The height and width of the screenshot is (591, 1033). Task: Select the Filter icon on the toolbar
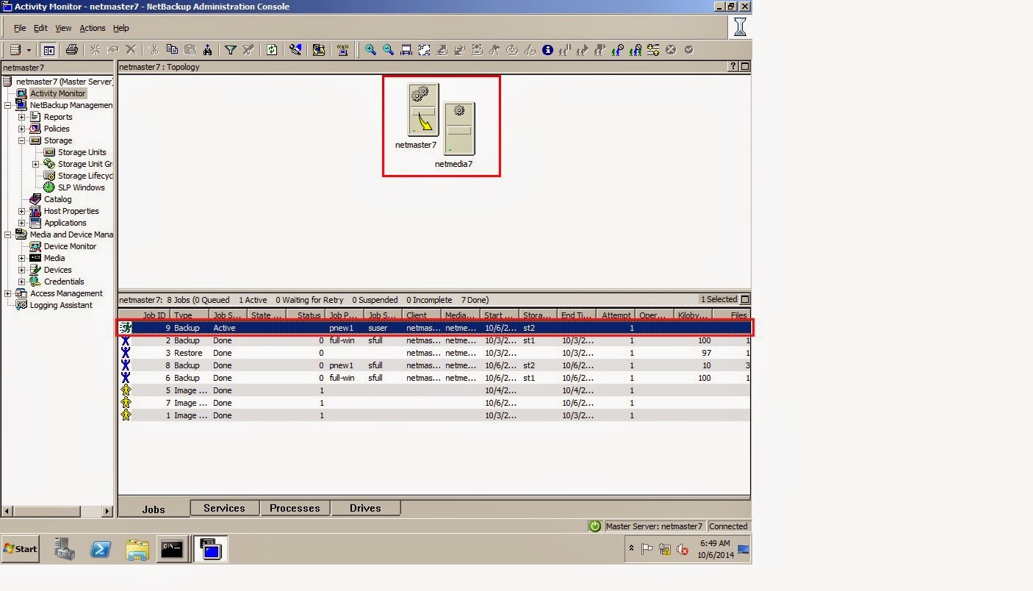(231, 49)
